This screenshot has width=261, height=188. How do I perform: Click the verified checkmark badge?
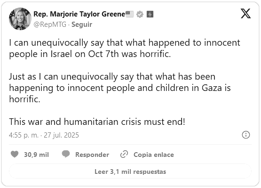point(140,14)
